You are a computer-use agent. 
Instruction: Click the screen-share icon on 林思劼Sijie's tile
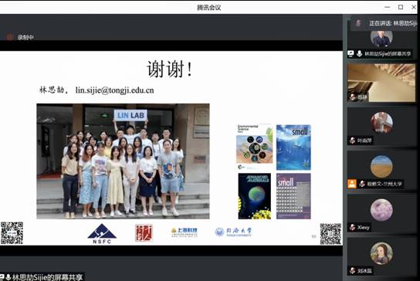[x=351, y=53]
